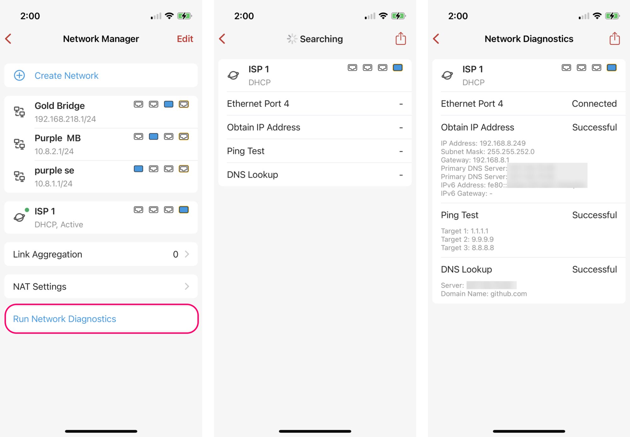Image resolution: width=630 pixels, height=437 pixels.
Task: Tap back arrow on Network Diagnostics screen
Action: pos(436,39)
